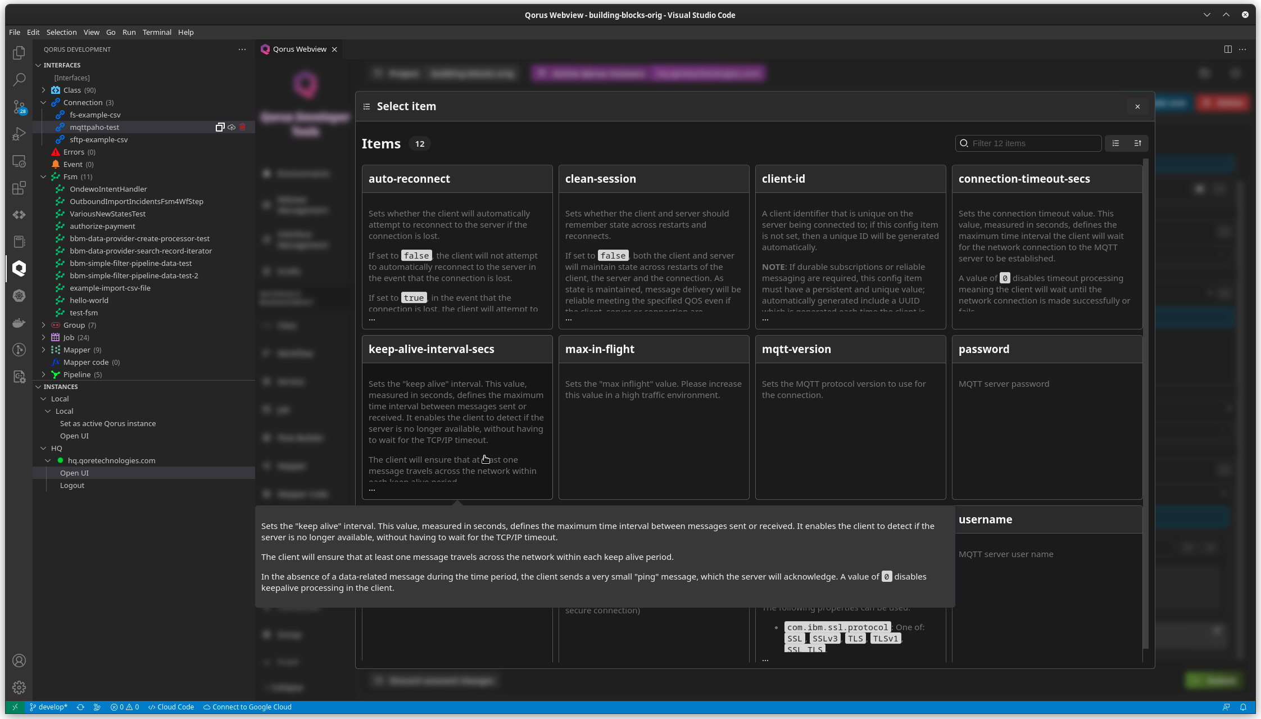Click the delete trash icon on mqttpaho-test
1261x719 pixels.
click(x=243, y=127)
